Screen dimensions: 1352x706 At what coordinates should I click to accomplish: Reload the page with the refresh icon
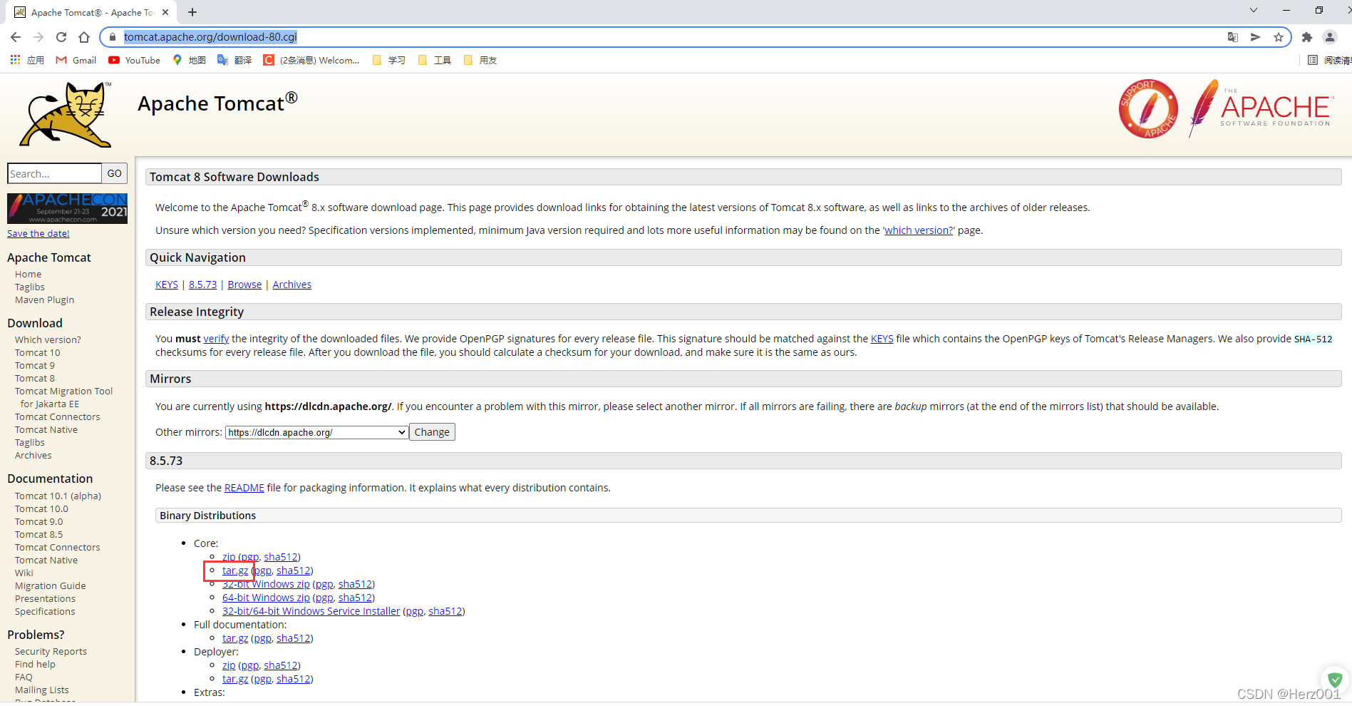tap(61, 37)
